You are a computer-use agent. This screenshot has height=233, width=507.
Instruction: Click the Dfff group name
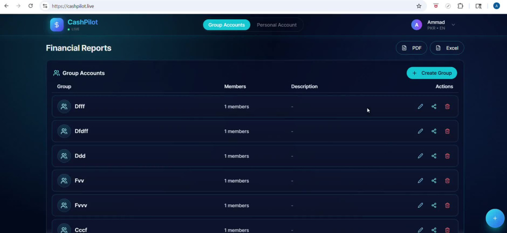click(x=80, y=106)
